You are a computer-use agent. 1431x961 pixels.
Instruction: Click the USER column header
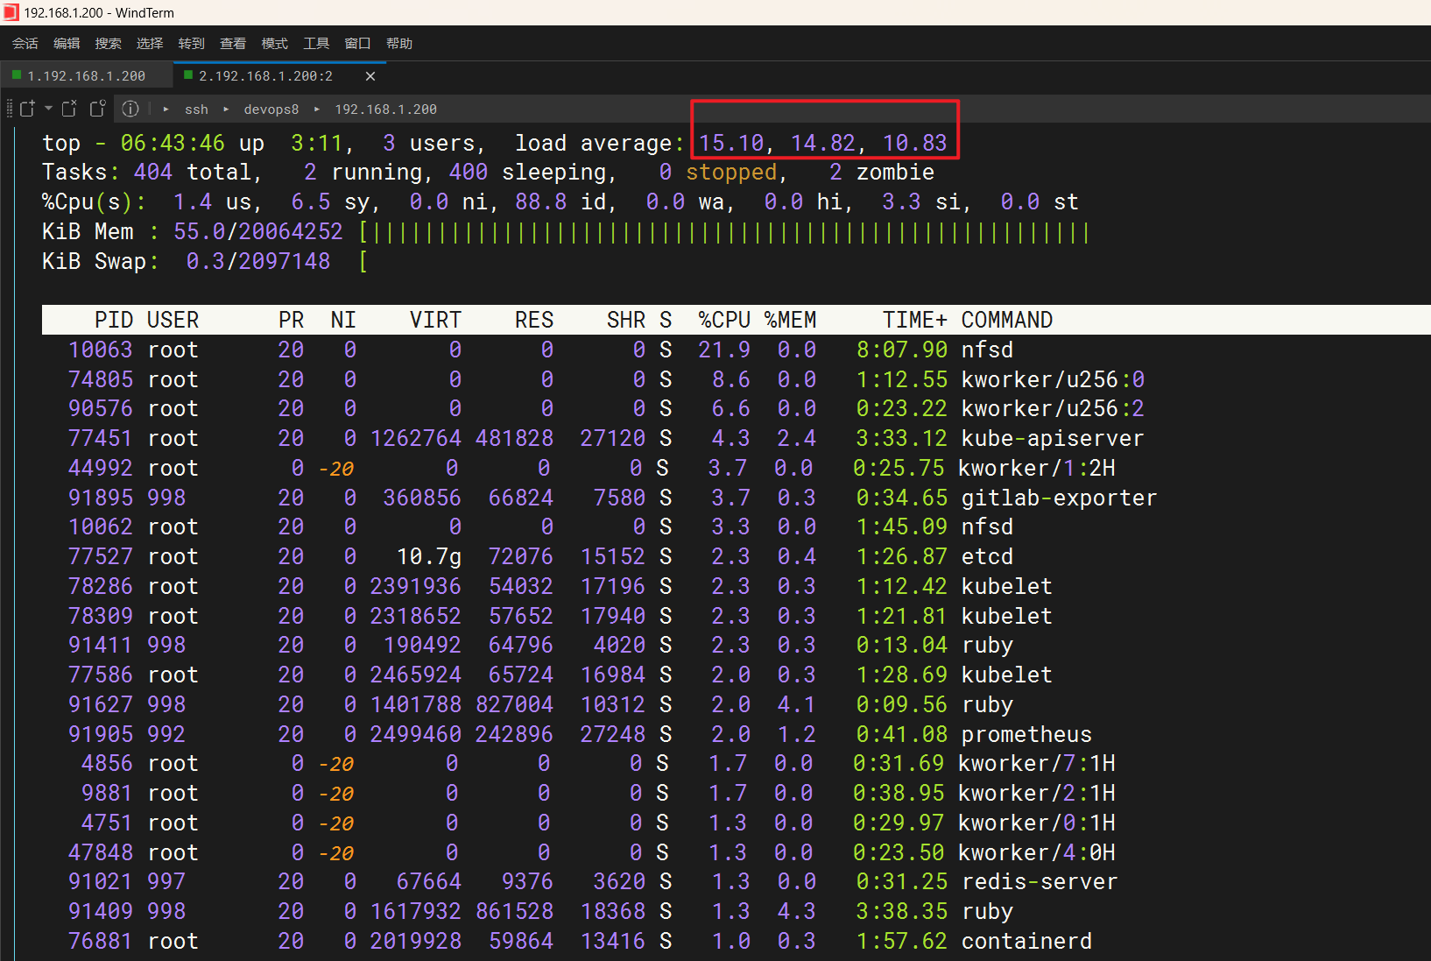[173, 320]
